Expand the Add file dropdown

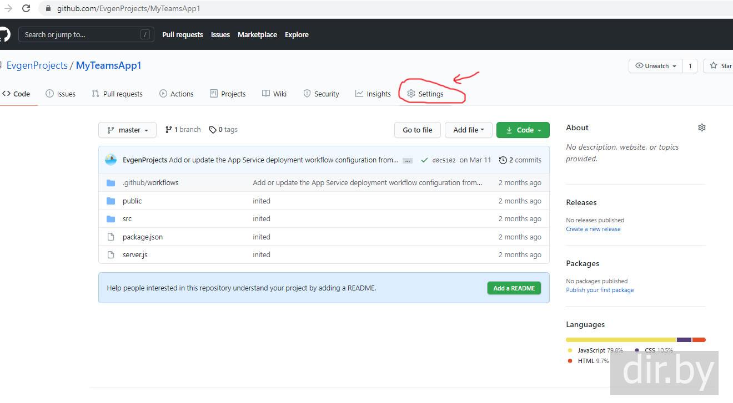468,130
